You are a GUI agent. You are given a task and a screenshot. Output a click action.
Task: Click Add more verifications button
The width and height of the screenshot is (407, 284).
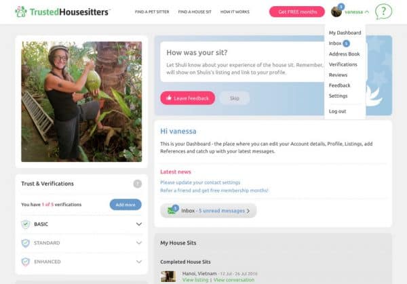coord(125,205)
